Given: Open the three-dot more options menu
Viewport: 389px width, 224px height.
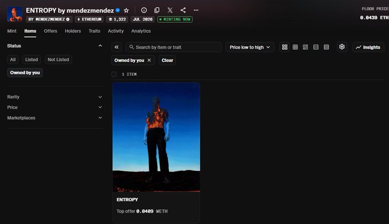Looking at the screenshot, I should [x=196, y=10].
